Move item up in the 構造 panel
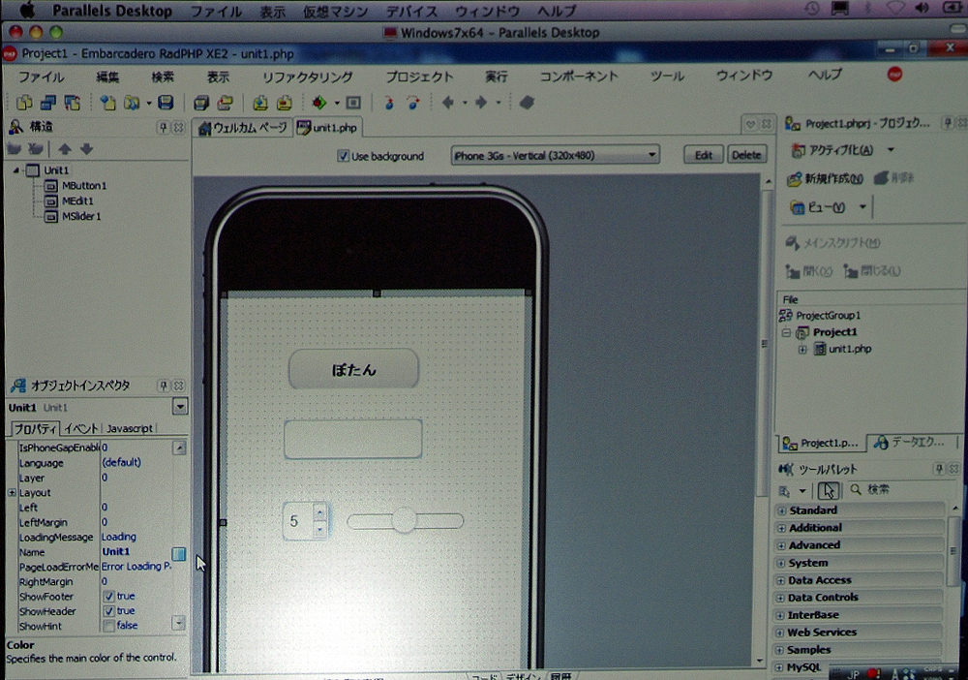The width and height of the screenshot is (968, 680). (x=65, y=149)
